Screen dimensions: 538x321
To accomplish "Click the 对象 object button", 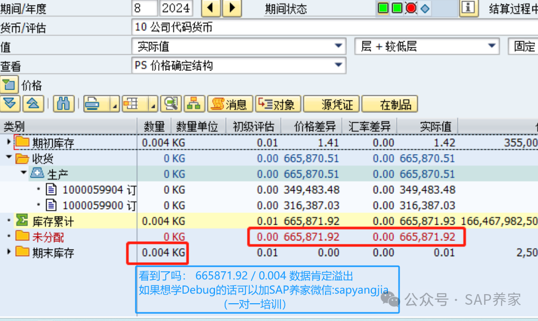I will [278, 103].
